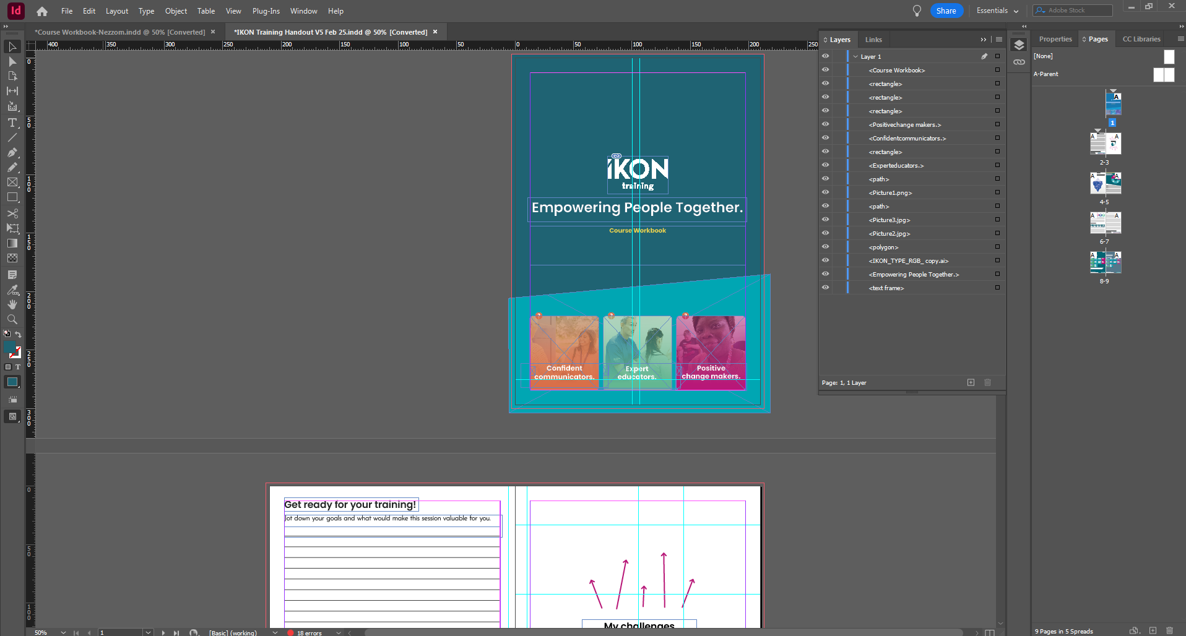Open the page number dropdown in status bar
The image size is (1186, 636).
pos(148,632)
